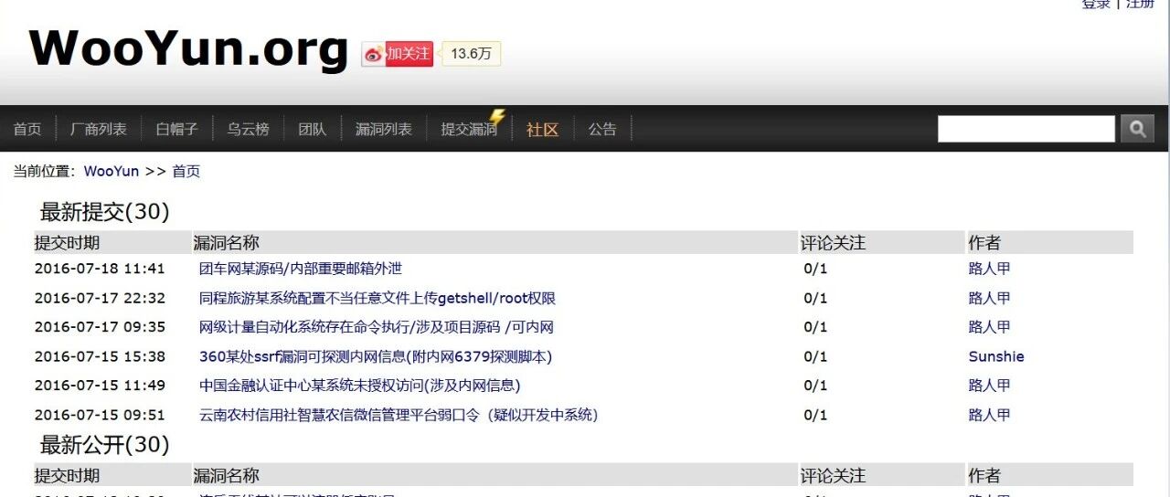Screen dimensions: 1170x497
Task: Click the date 2016-07-15 09:51
Action: click(100, 415)
